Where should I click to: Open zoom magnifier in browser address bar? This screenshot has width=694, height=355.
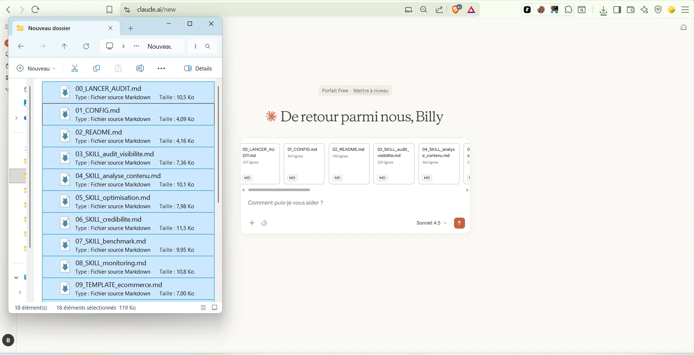pos(424,10)
